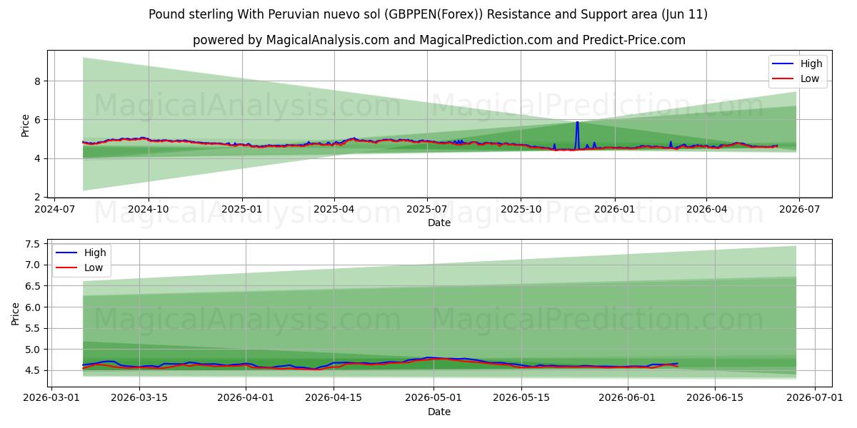Click the price spike peak in the top chart
Viewport: 857px width, 428px height.
[x=577, y=123]
